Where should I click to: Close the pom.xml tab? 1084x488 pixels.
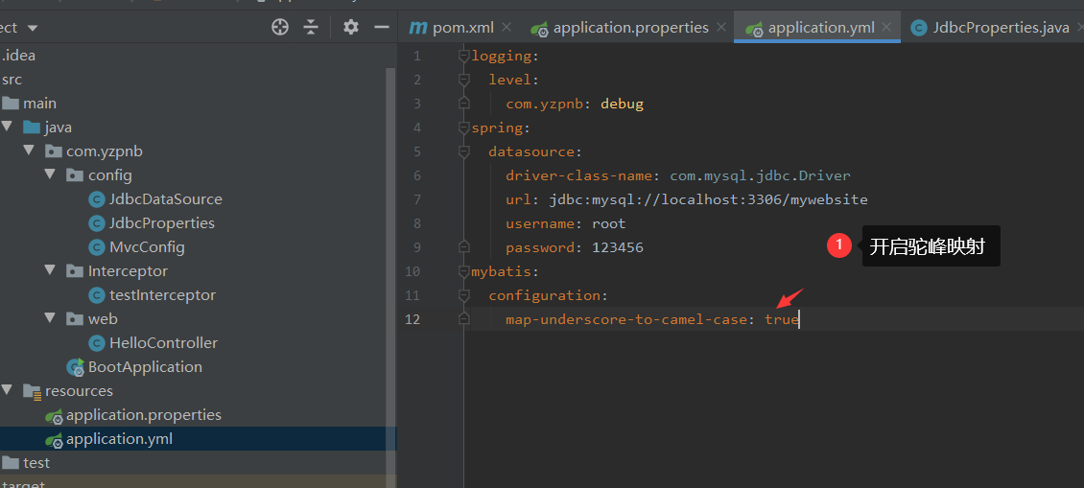coord(507,28)
